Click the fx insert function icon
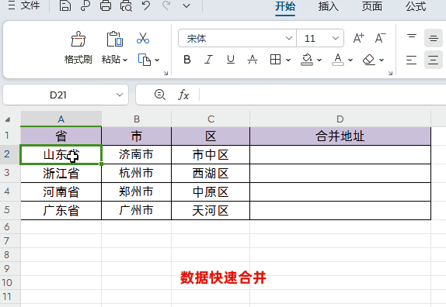 pyautogui.click(x=183, y=95)
